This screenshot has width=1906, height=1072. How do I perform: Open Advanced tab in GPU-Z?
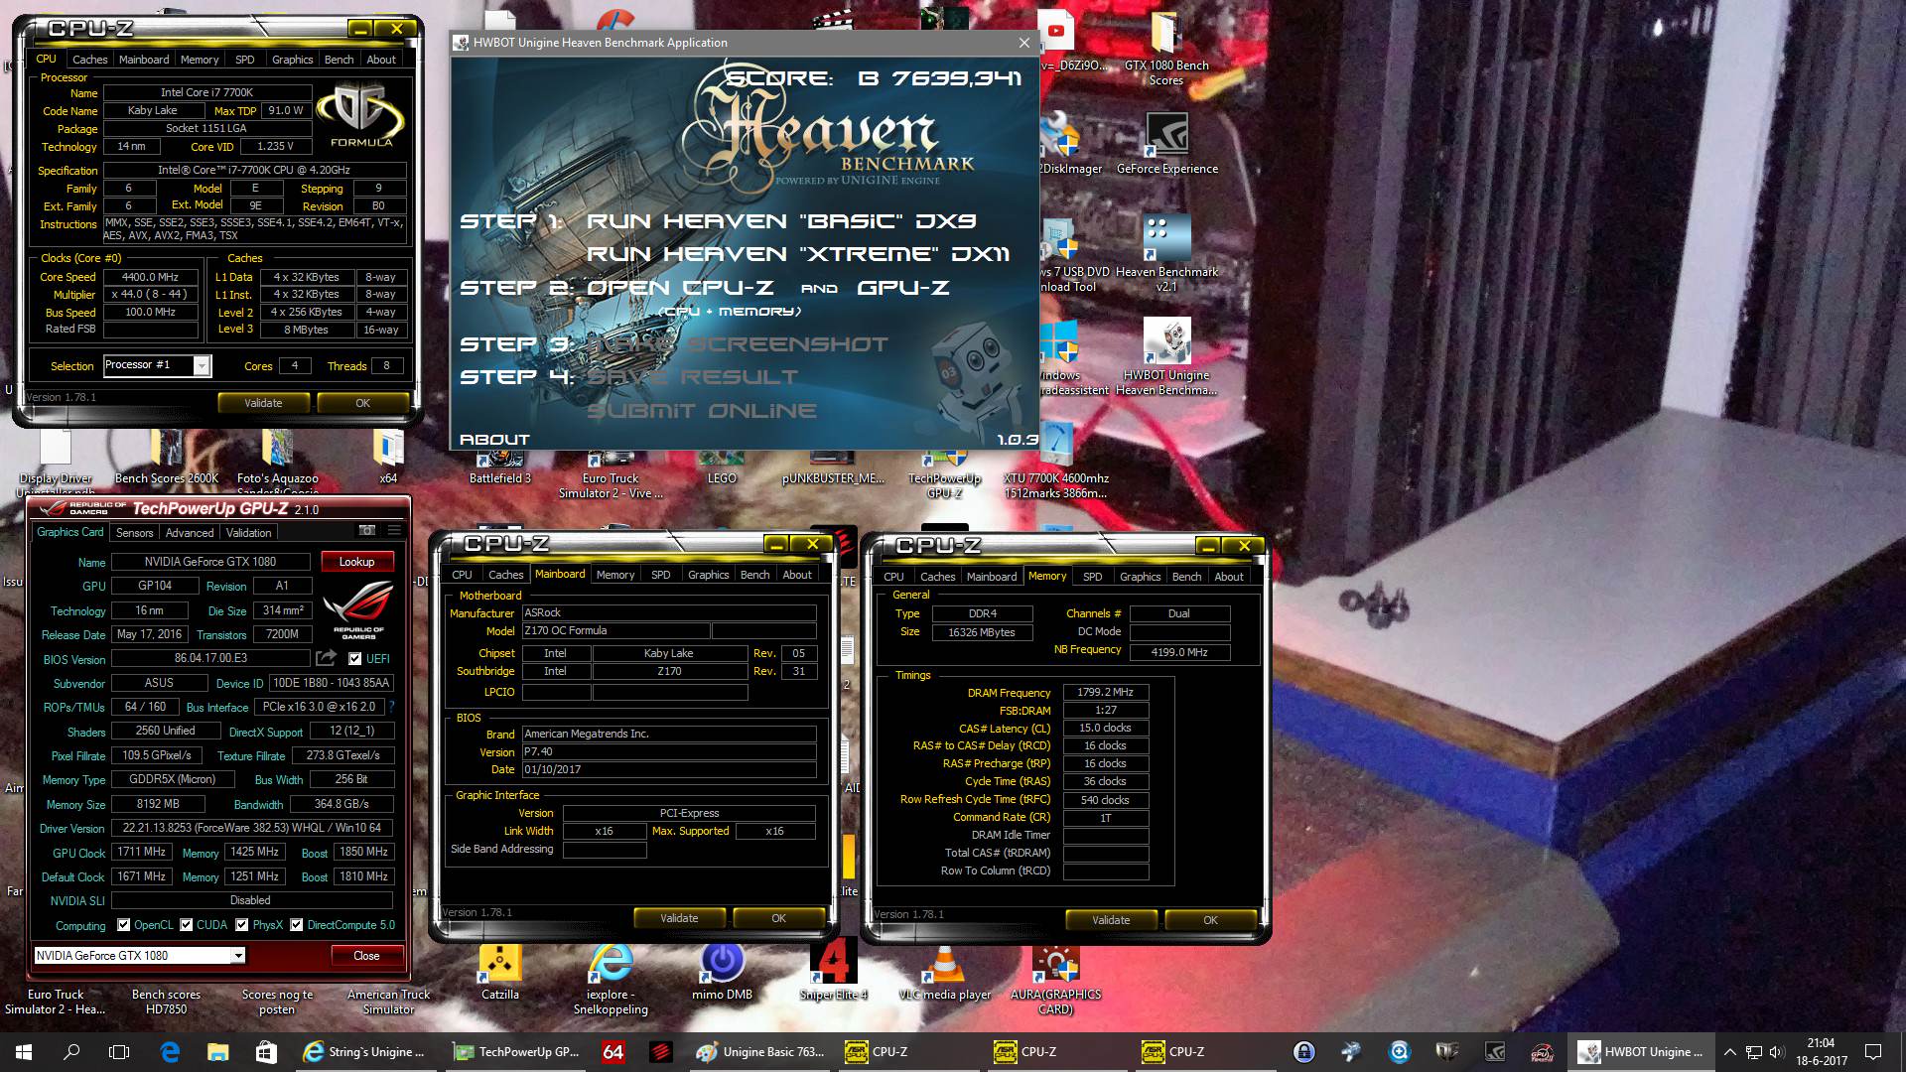[190, 533]
